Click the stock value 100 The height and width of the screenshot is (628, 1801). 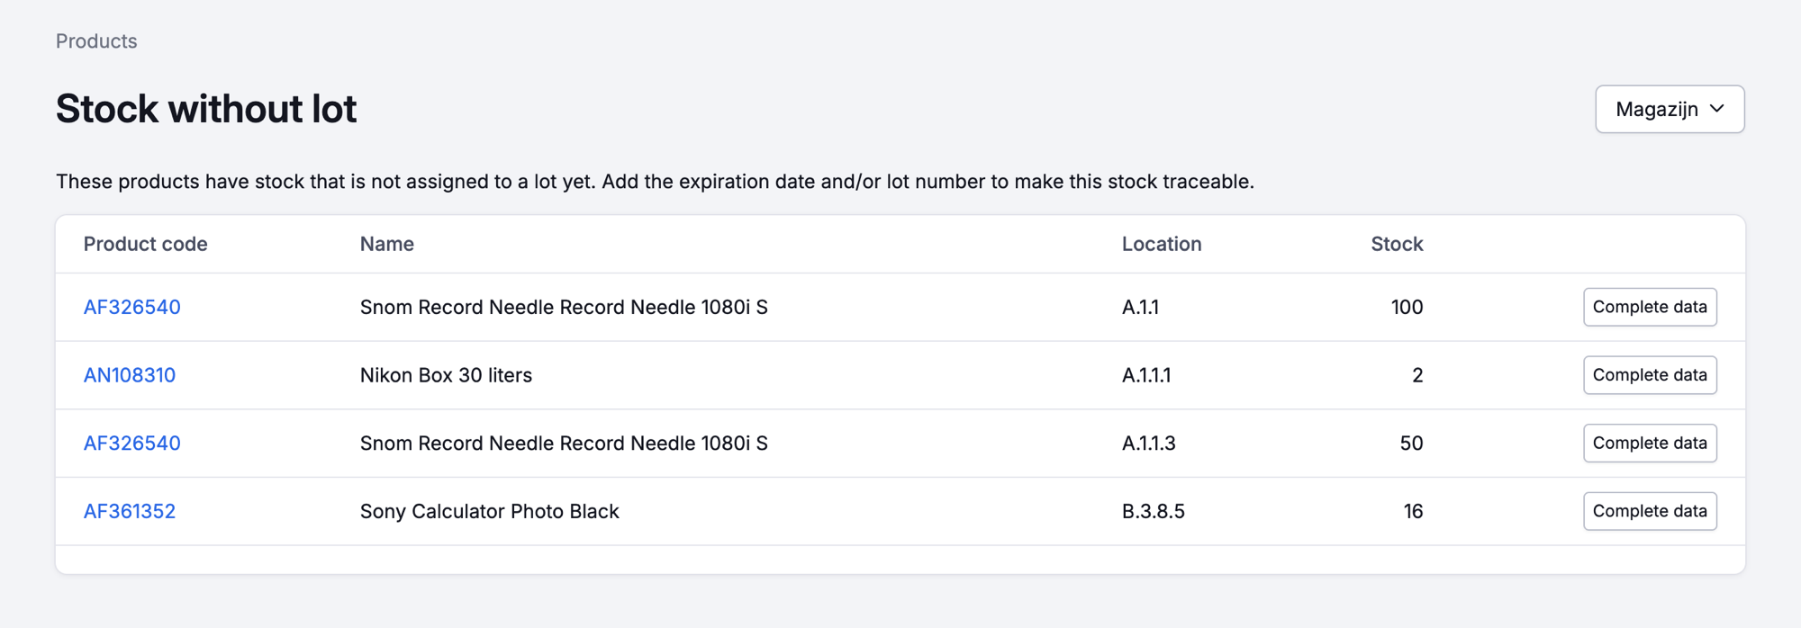[x=1407, y=307]
